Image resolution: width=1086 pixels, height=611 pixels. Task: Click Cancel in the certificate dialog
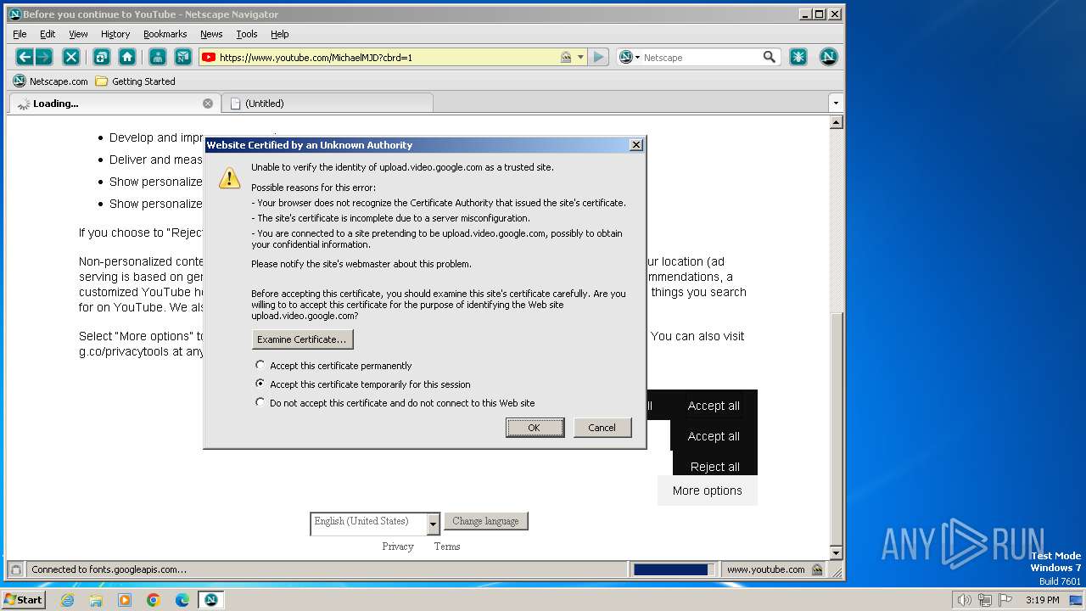602,428
